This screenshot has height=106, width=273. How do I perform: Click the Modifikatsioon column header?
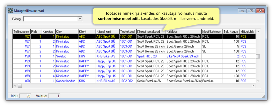(x=212, y=32)
